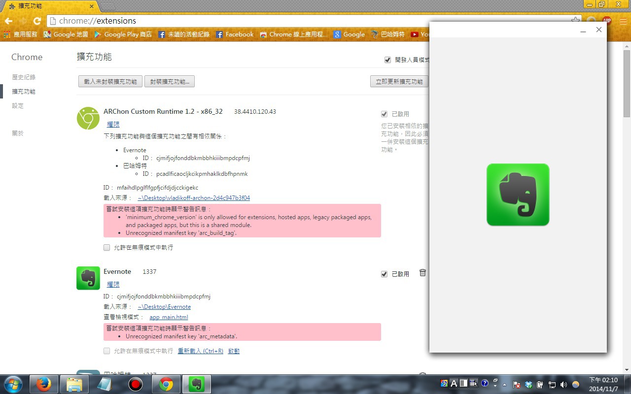Viewport: 631px width, 394px height.
Task: Click the 重新載入 (Ctrl+R) link
Action: pyautogui.click(x=201, y=351)
